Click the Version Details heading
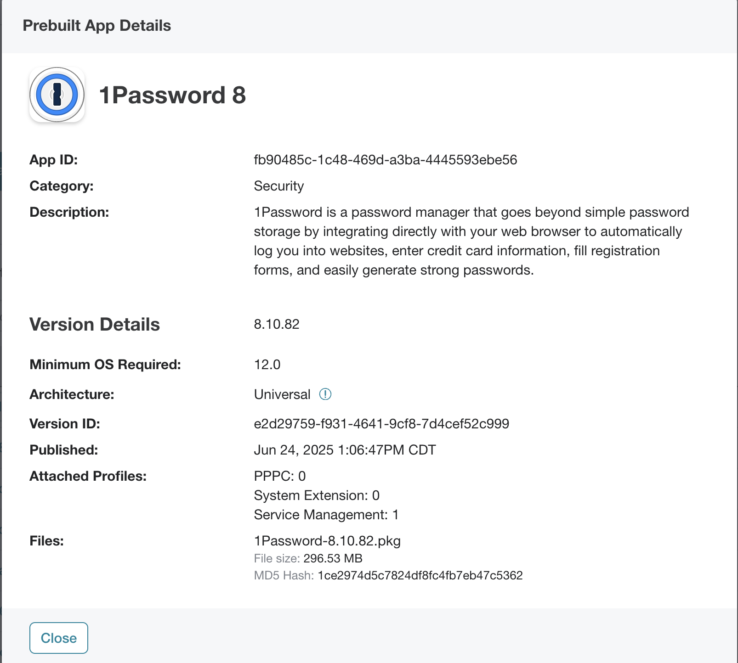 [95, 325]
